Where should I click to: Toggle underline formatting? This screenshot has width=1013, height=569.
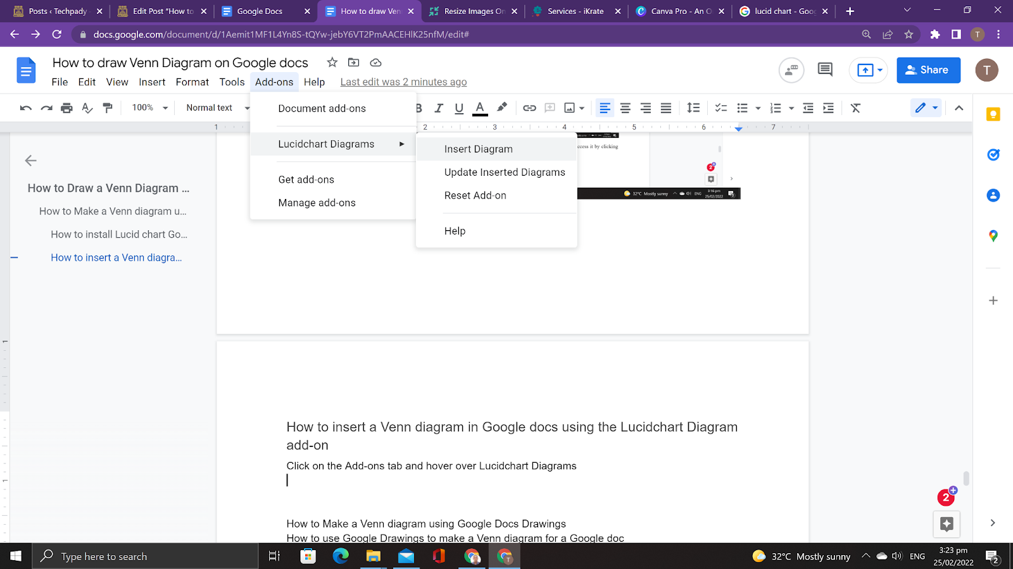[459, 108]
